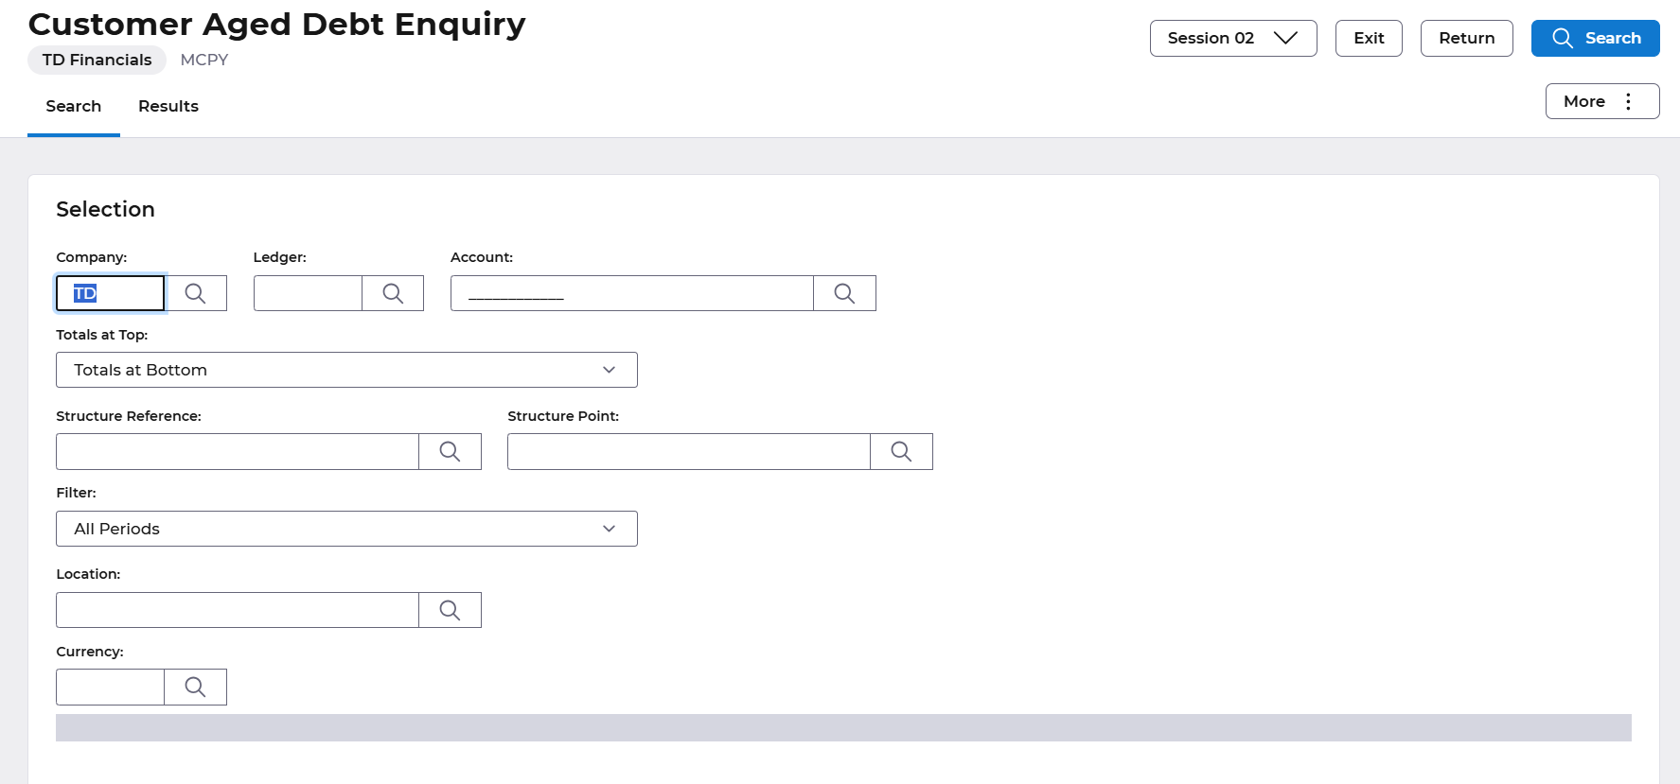Select the Search tab
Viewport: 1680px width, 784px height.
tap(74, 106)
